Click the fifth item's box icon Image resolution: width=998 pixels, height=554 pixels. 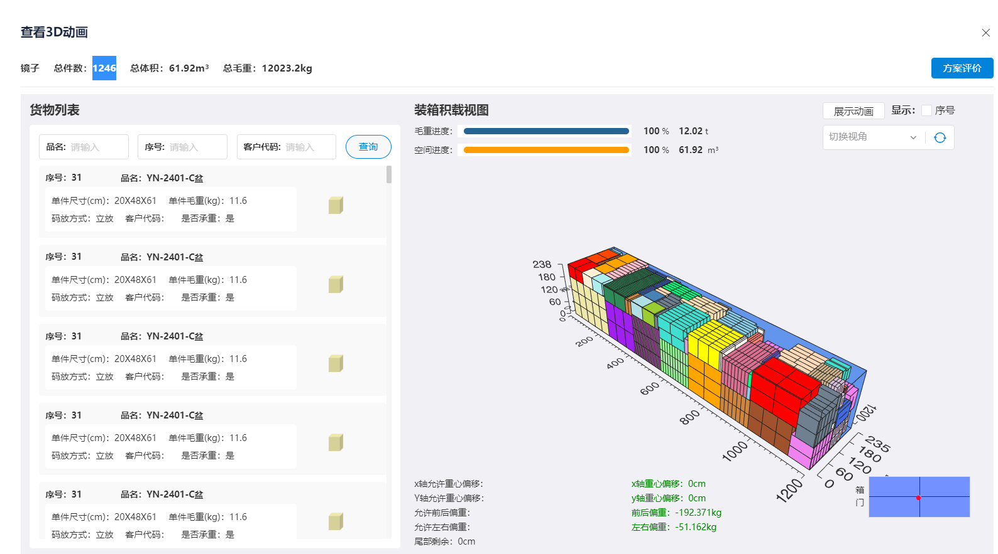click(x=336, y=521)
